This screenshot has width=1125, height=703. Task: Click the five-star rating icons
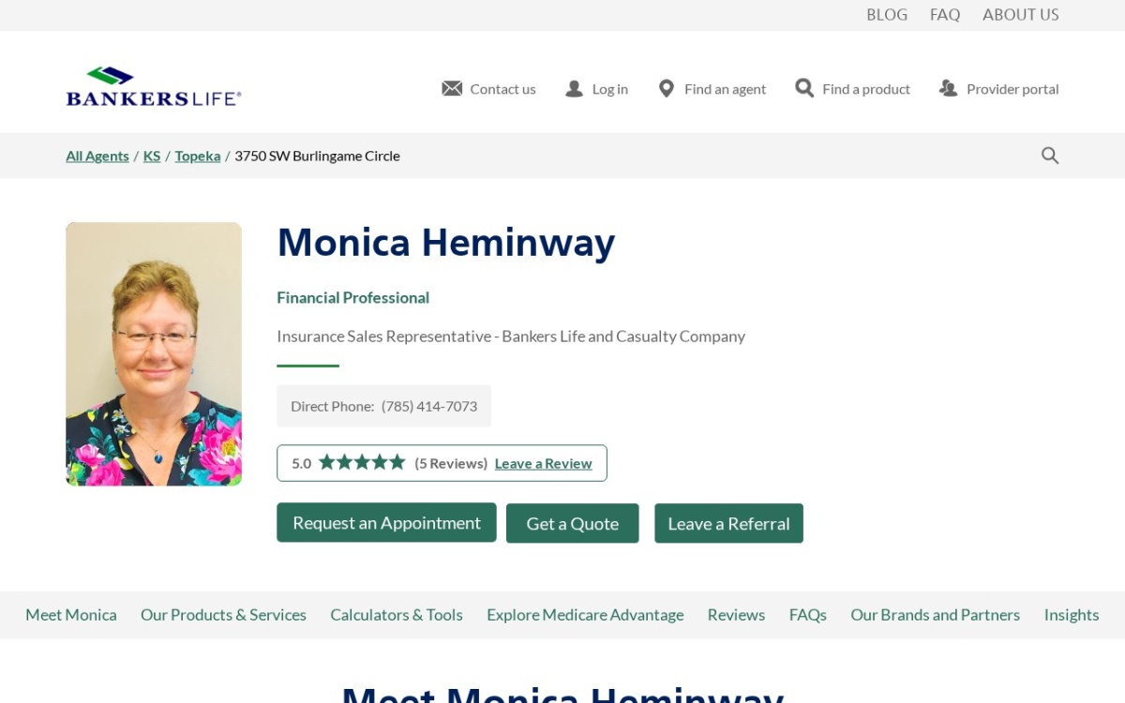pos(362,462)
